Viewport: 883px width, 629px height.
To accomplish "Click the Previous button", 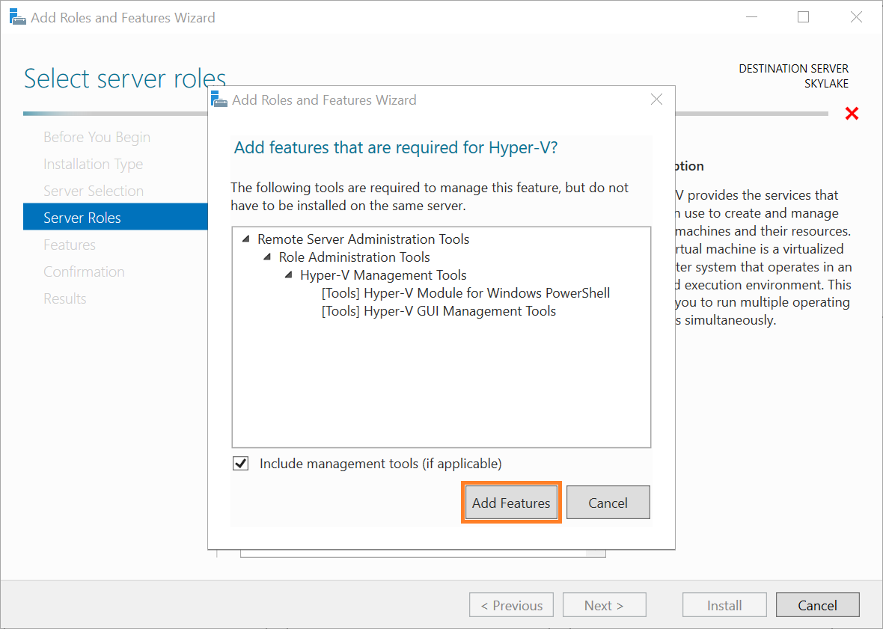I will [511, 605].
